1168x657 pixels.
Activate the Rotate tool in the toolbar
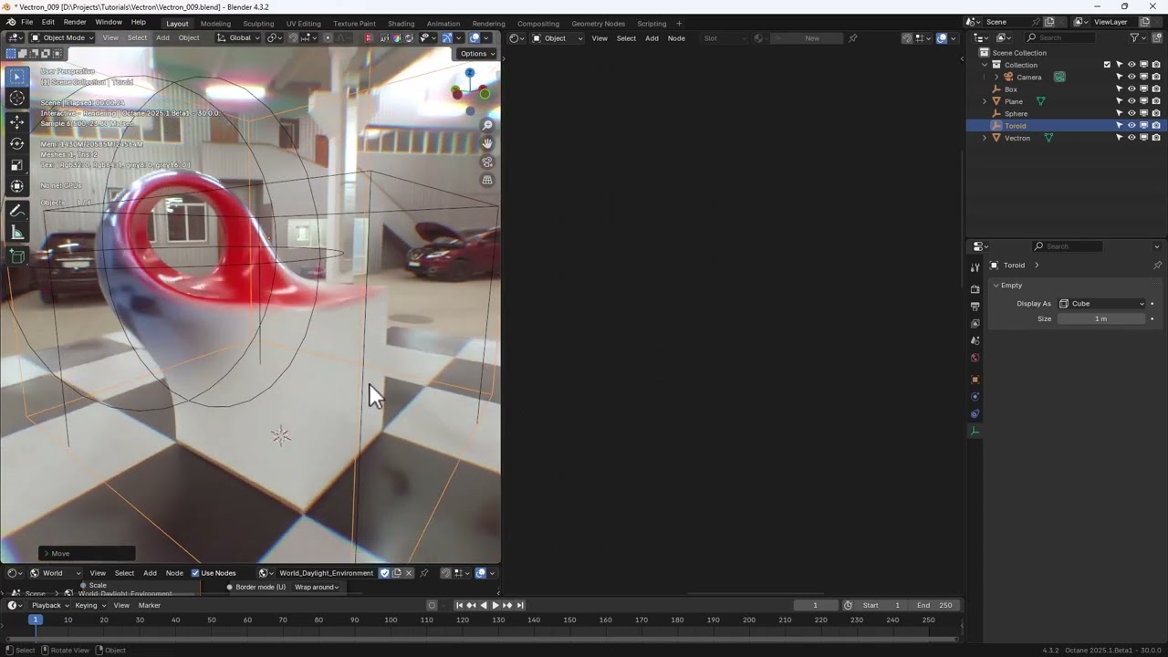coord(17,143)
